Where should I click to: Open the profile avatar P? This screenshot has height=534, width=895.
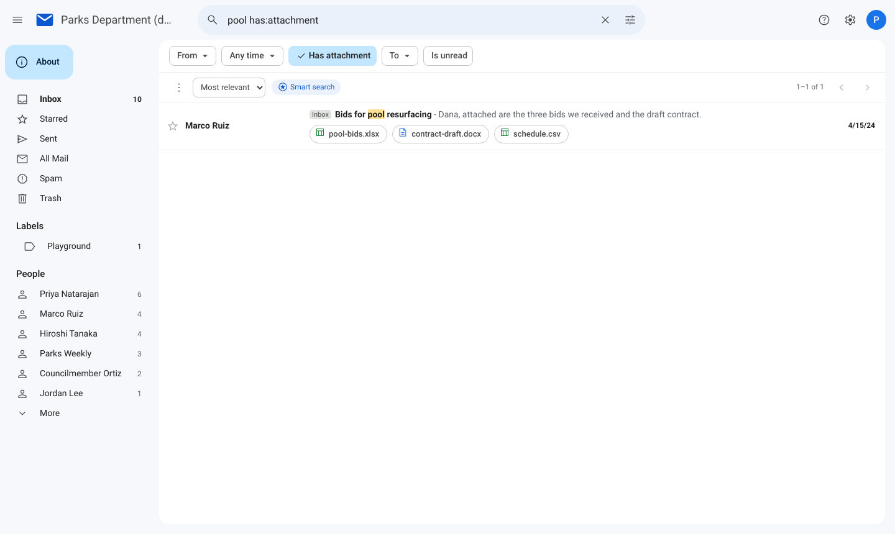click(876, 20)
